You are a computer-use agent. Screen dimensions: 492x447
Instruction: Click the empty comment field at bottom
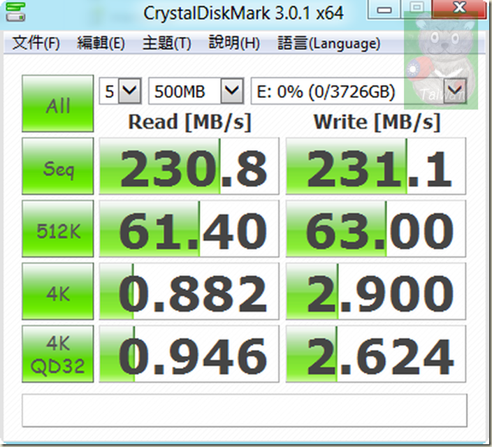(x=245, y=410)
